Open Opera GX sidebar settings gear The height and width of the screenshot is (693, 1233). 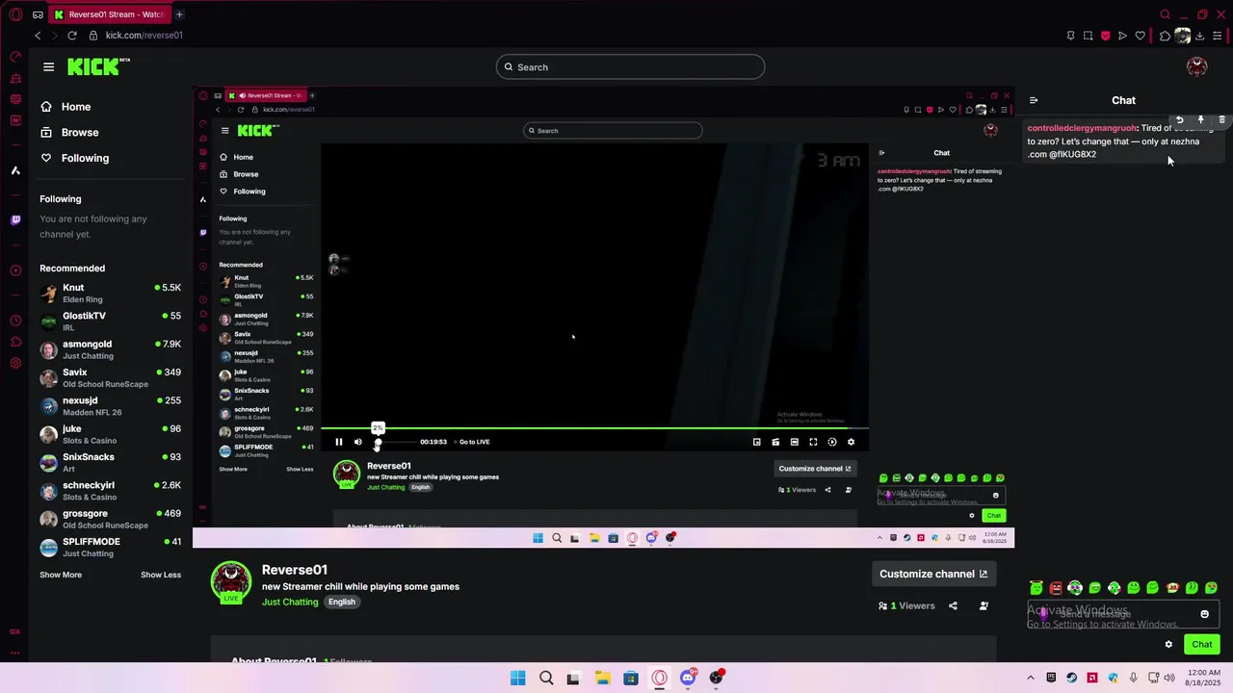(x=15, y=363)
